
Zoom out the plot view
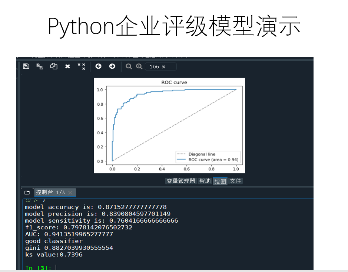point(129,66)
